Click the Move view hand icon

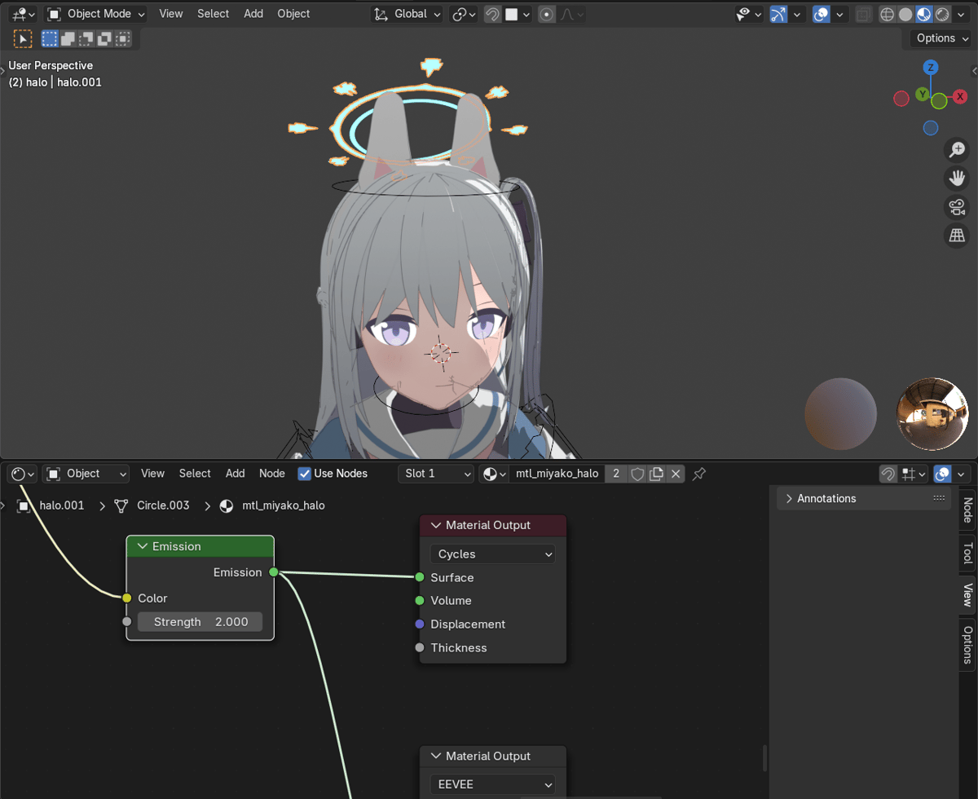pyautogui.click(x=957, y=178)
